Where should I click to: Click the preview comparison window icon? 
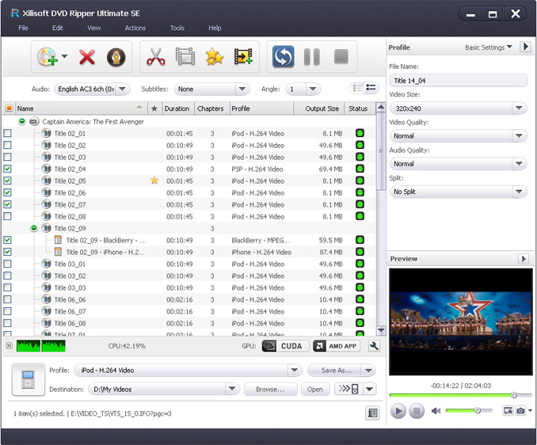[508, 410]
